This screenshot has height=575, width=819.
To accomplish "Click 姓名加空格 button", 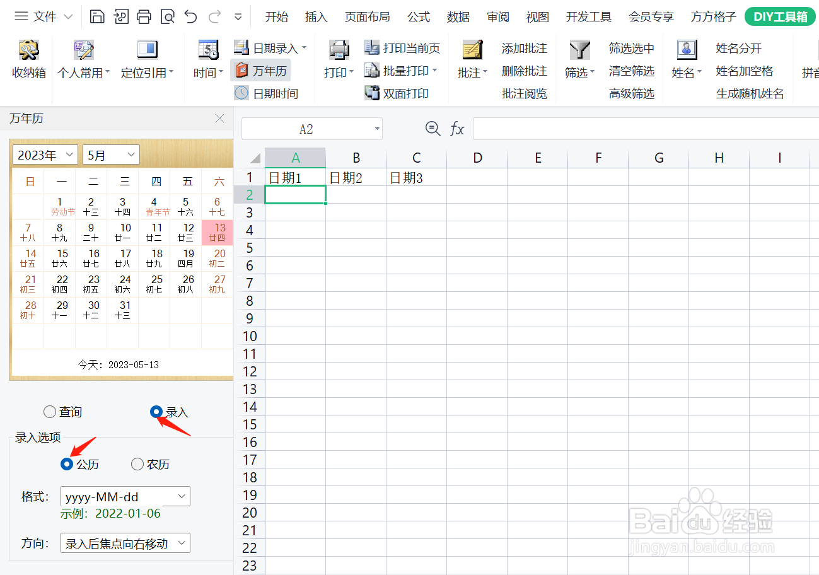I will click(x=744, y=71).
